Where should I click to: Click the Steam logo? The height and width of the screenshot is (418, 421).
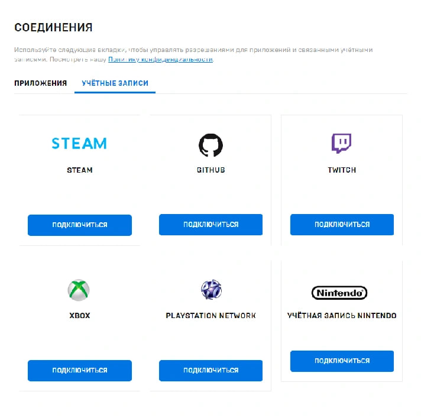(79, 143)
